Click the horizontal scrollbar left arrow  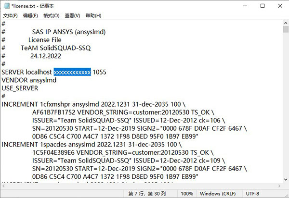tap(3, 186)
